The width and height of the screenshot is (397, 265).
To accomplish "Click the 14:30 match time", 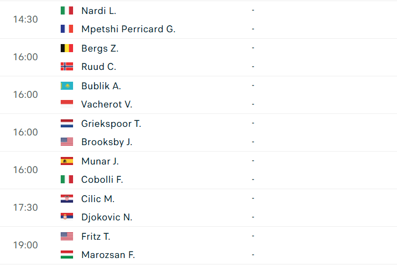I will point(25,19).
